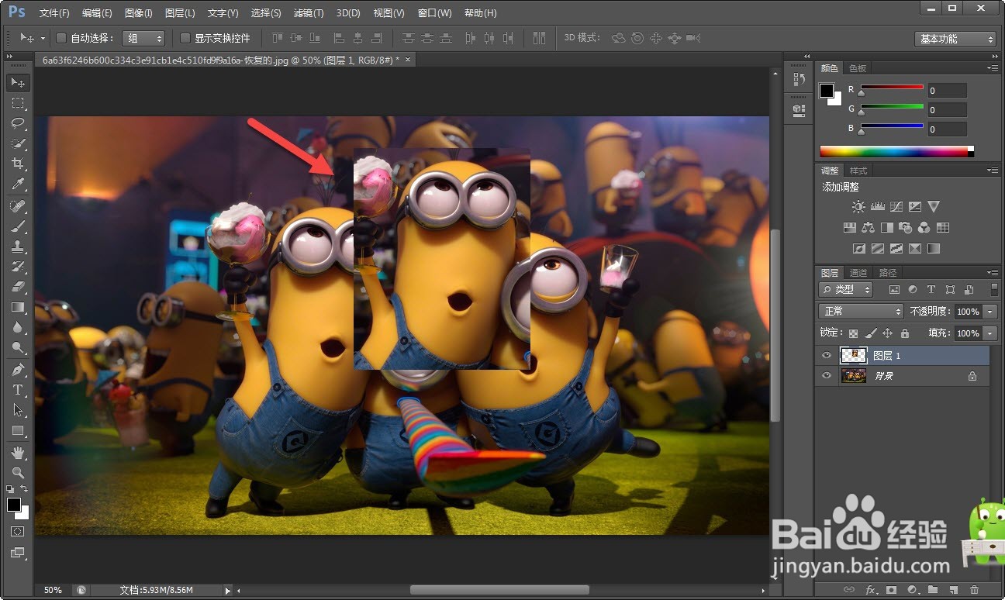Select the Rectangle shape tool
1005x600 pixels.
18,430
